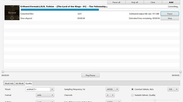
Task: Click the android 5+ preset field
Action: tap(38, 89)
